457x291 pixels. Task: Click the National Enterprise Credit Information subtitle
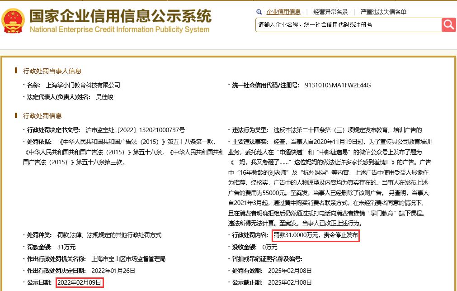pyautogui.click(x=119, y=29)
